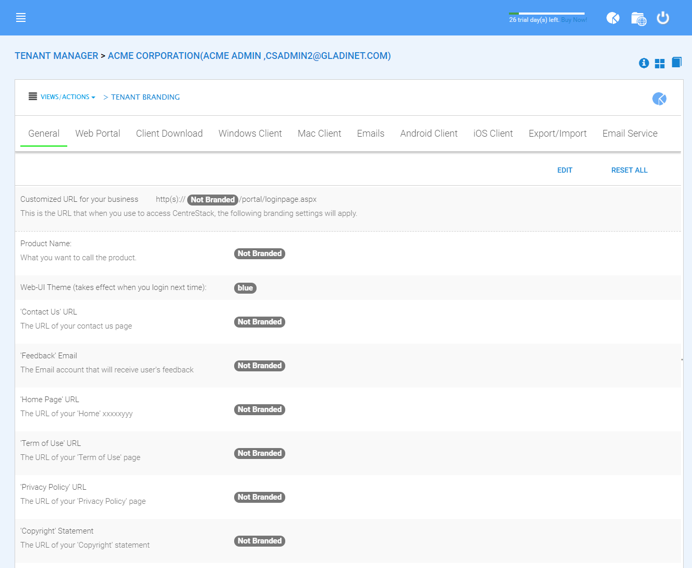The height and width of the screenshot is (568, 692).
Task: Click the 'Product Name:' label
Action: pyautogui.click(x=46, y=244)
